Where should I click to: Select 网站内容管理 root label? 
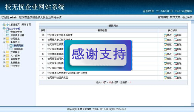click(13, 29)
